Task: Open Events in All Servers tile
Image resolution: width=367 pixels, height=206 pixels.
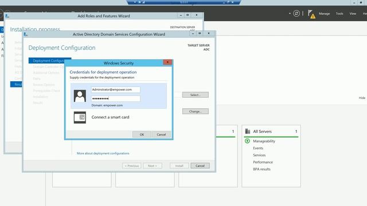Action: point(258,148)
